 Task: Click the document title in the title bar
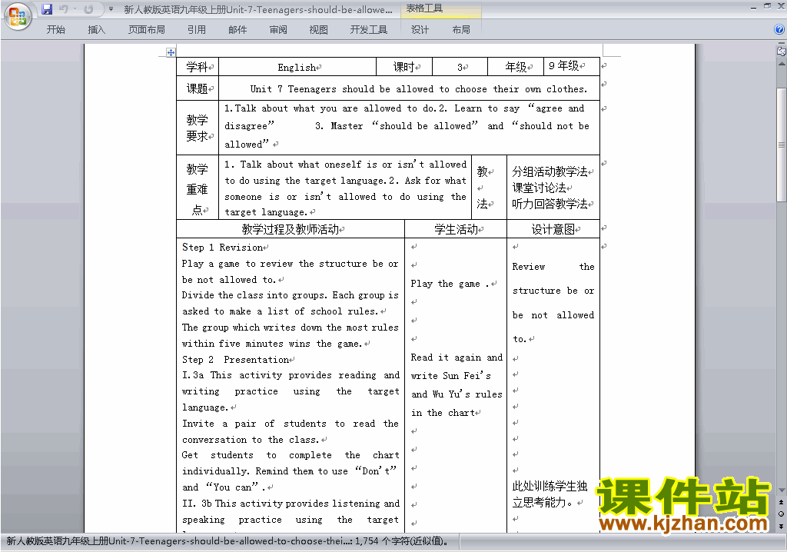pyautogui.click(x=258, y=9)
